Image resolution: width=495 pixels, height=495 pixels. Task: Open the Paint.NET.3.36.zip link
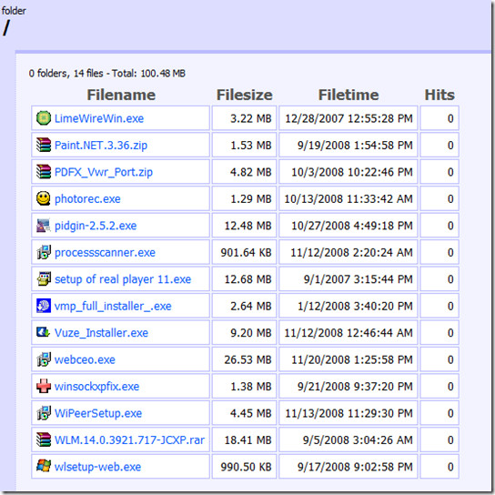tap(101, 146)
